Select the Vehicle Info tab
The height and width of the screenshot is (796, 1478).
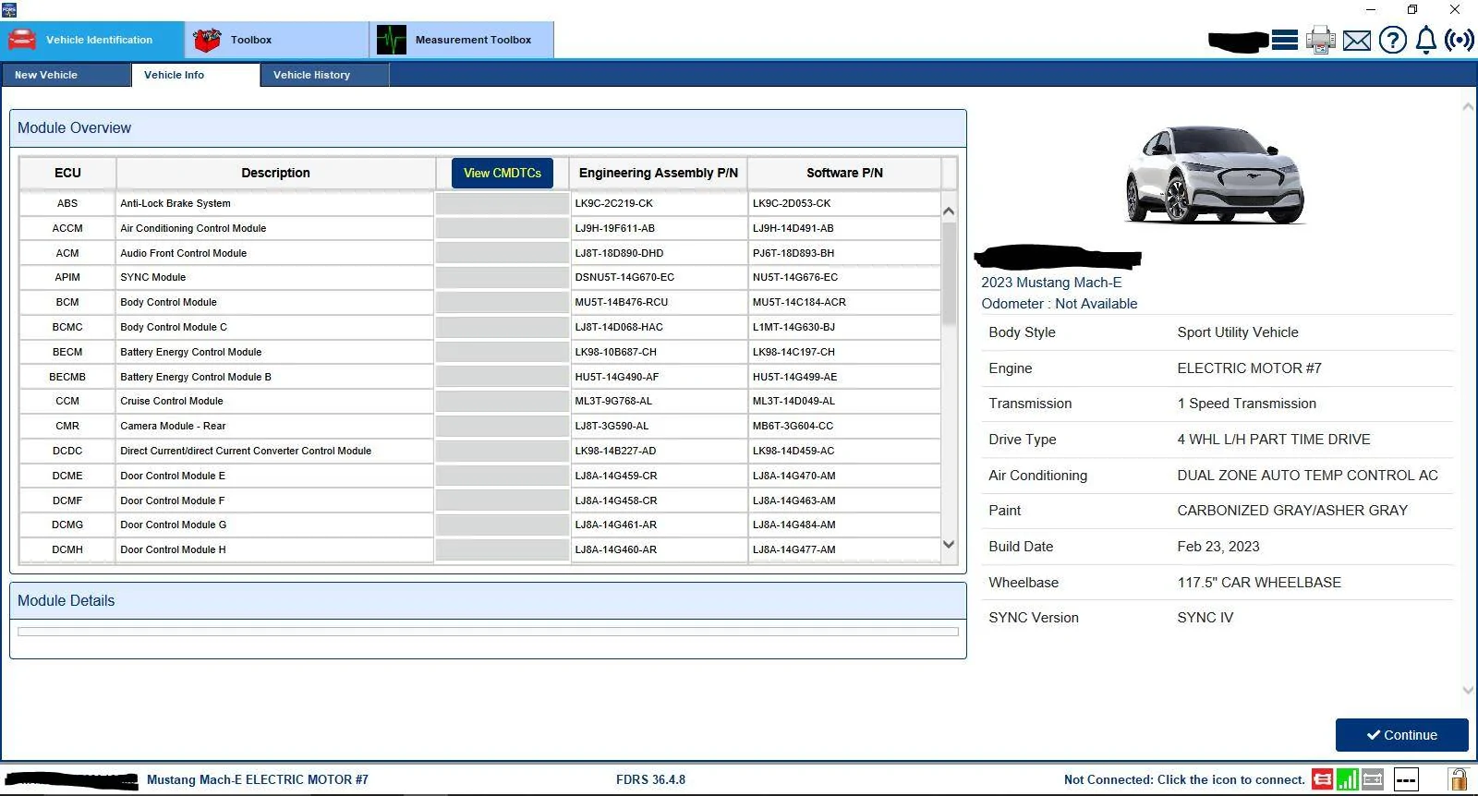click(195, 75)
